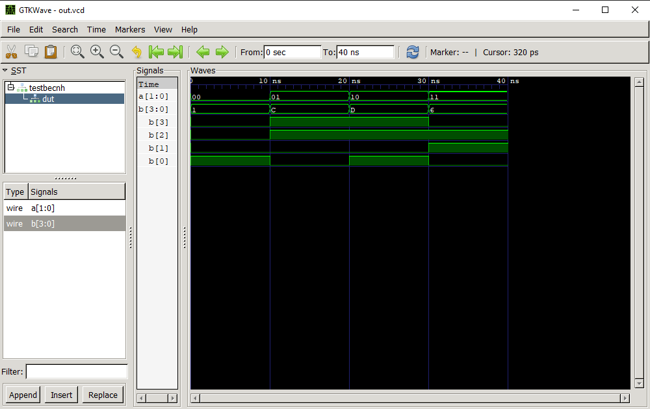Find next edge green right arrow
650x409 pixels.
pyautogui.click(x=222, y=52)
